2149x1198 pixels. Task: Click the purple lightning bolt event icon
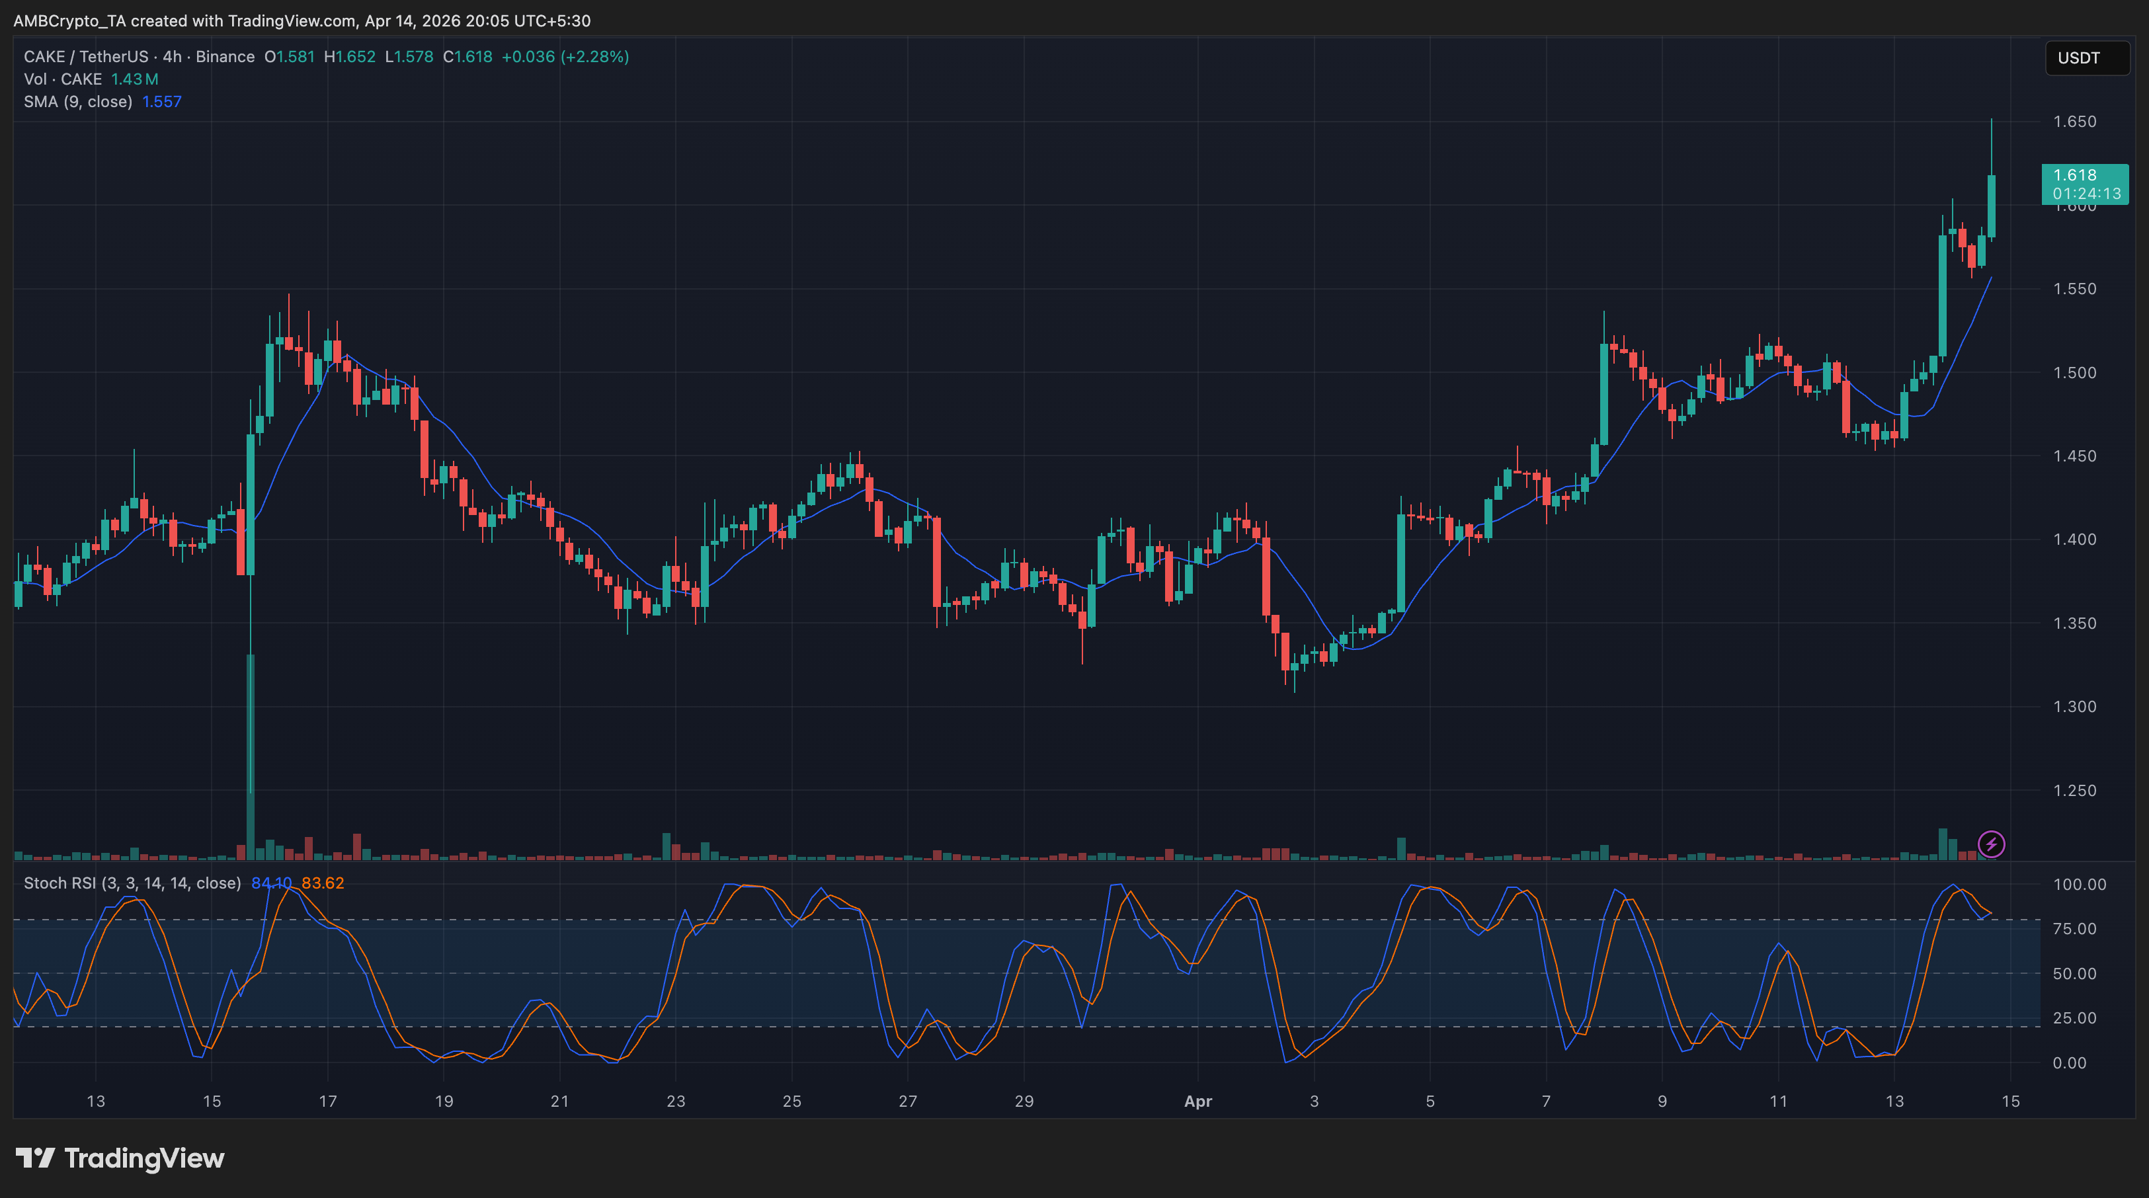point(1992,844)
